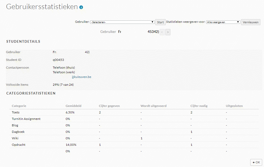Image resolution: width=264 pixels, height=167 pixels.
Task: Select the Wiki category row
Action: (x=15, y=138)
